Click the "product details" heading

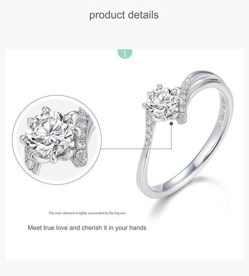click(124, 15)
